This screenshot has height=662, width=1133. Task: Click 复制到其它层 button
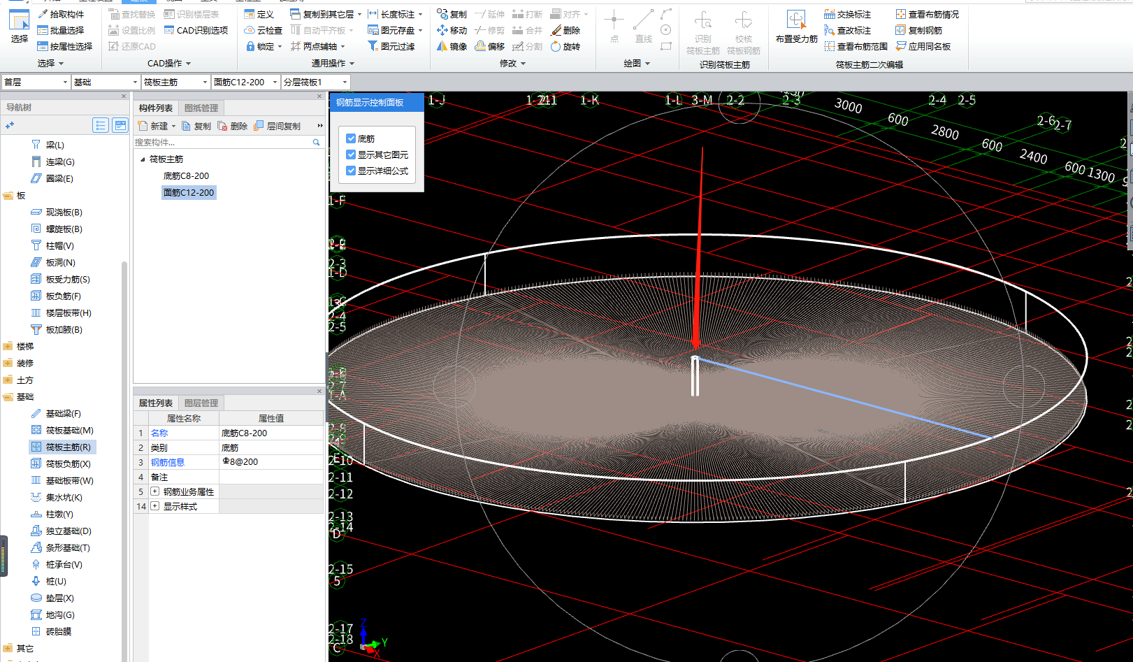coord(326,14)
